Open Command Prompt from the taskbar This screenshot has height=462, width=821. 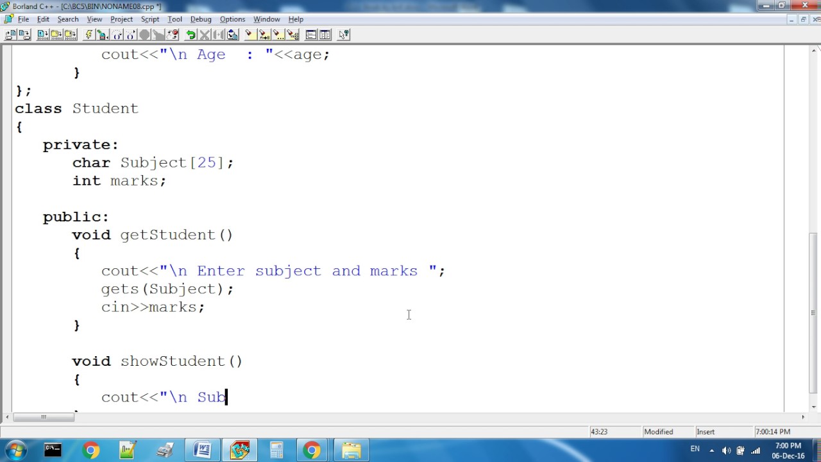click(53, 450)
